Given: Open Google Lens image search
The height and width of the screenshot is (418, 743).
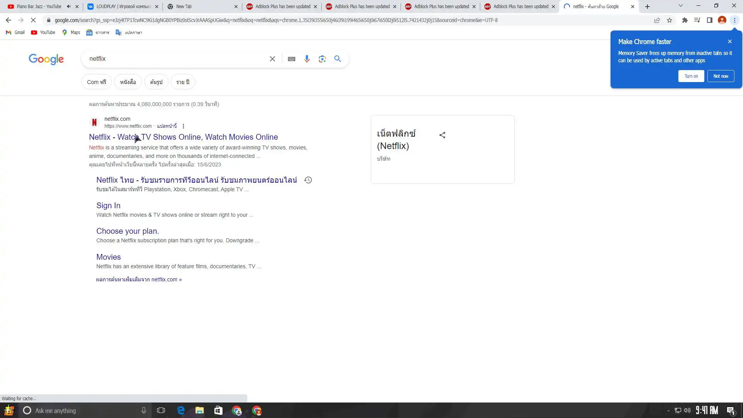Looking at the screenshot, I should 322,59.
